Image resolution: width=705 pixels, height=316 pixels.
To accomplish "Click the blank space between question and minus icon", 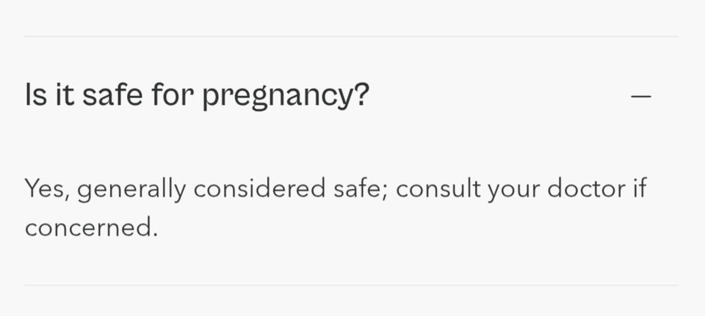I will pyautogui.click(x=499, y=97).
